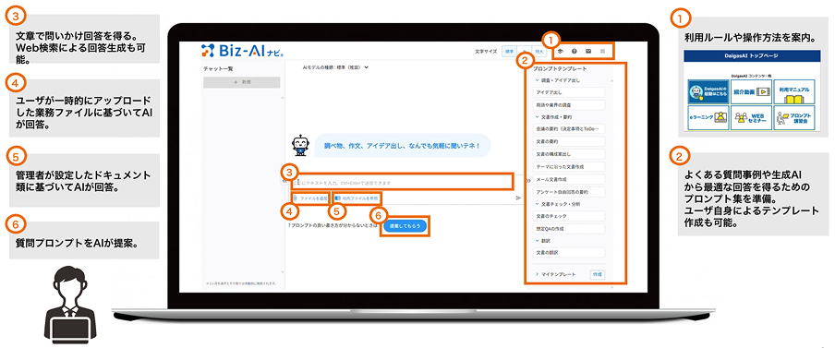The image size is (835, 348).
Task: Click the envelope mail icon
Action: click(x=588, y=52)
